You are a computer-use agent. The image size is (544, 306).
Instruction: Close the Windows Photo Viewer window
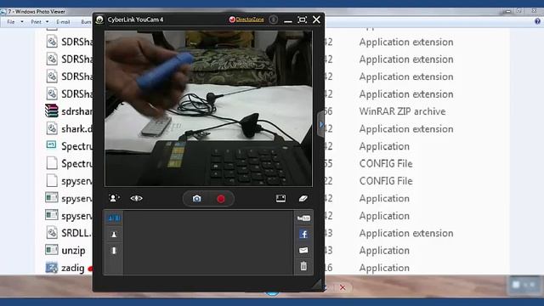(535, 11)
